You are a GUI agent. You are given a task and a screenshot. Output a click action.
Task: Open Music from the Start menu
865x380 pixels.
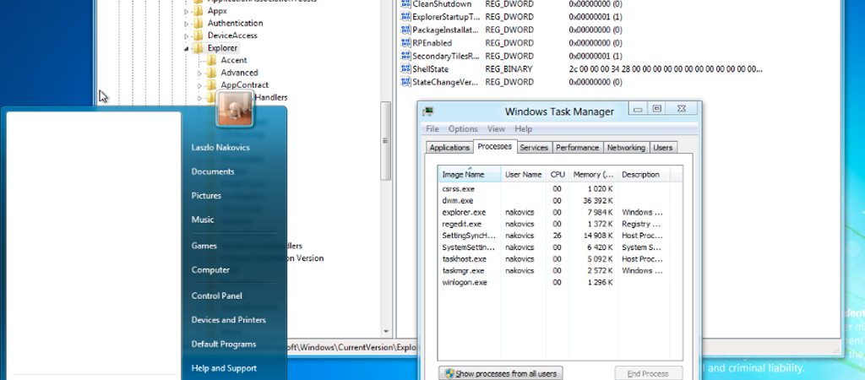click(x=203, y=220)
